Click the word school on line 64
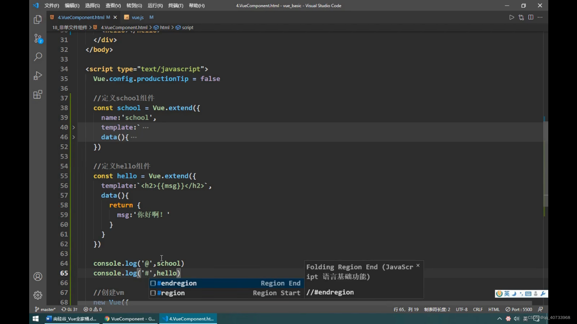Screen dimensions: 577x324 click(169, 264)
